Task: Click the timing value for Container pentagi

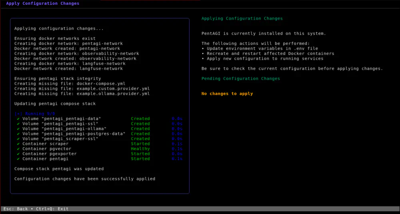Action: tap(177, 159)
